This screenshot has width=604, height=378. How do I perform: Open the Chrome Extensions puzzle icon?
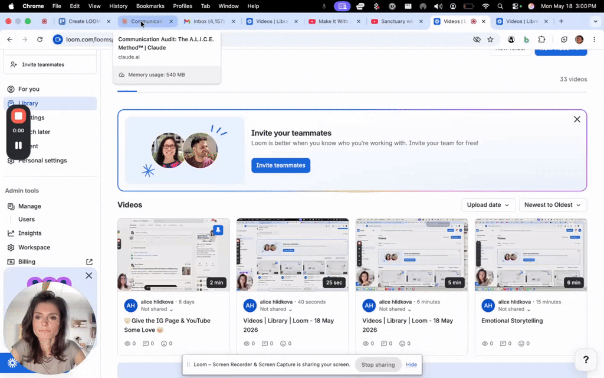tap(541, 40)
